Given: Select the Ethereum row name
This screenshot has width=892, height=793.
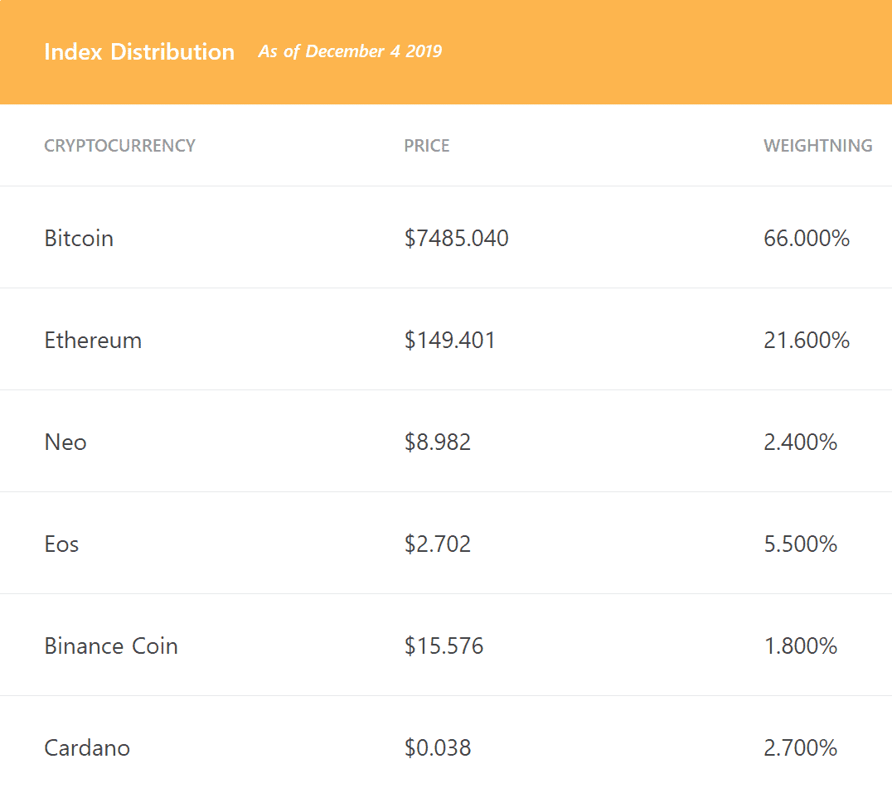Looking at the screenshot, I should click(x=94, y=341).
